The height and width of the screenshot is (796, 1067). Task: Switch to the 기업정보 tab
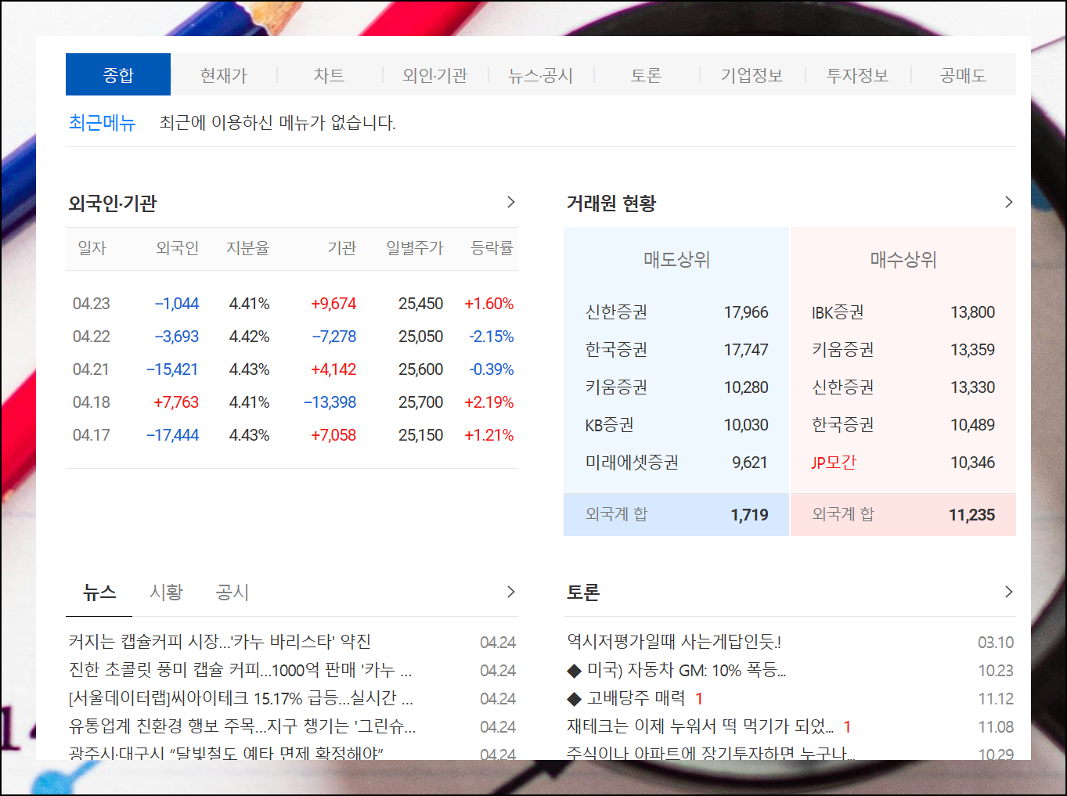pyautogui.click(x=752, y=75)
